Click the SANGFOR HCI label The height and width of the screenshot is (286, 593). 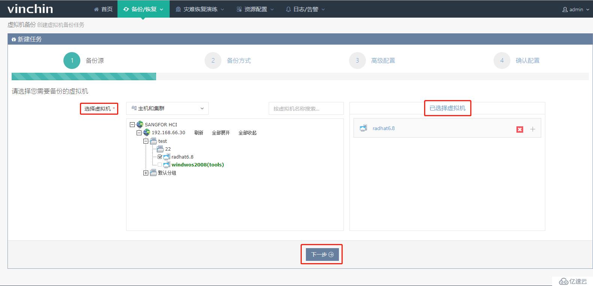(x=161, y=124)
